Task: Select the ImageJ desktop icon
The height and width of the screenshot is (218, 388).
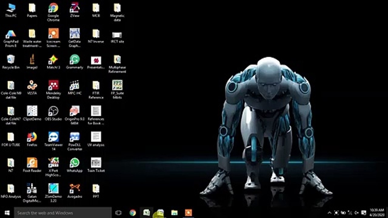Action: tap(32, 62)
